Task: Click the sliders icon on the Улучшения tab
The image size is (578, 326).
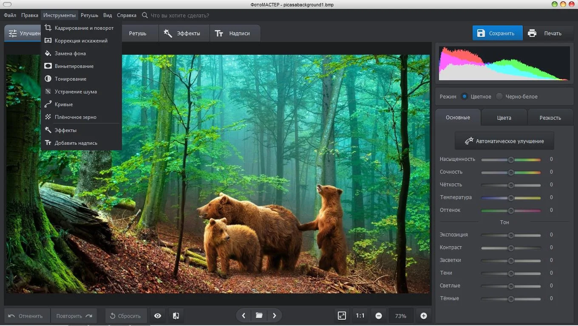Action: point(13,33)
